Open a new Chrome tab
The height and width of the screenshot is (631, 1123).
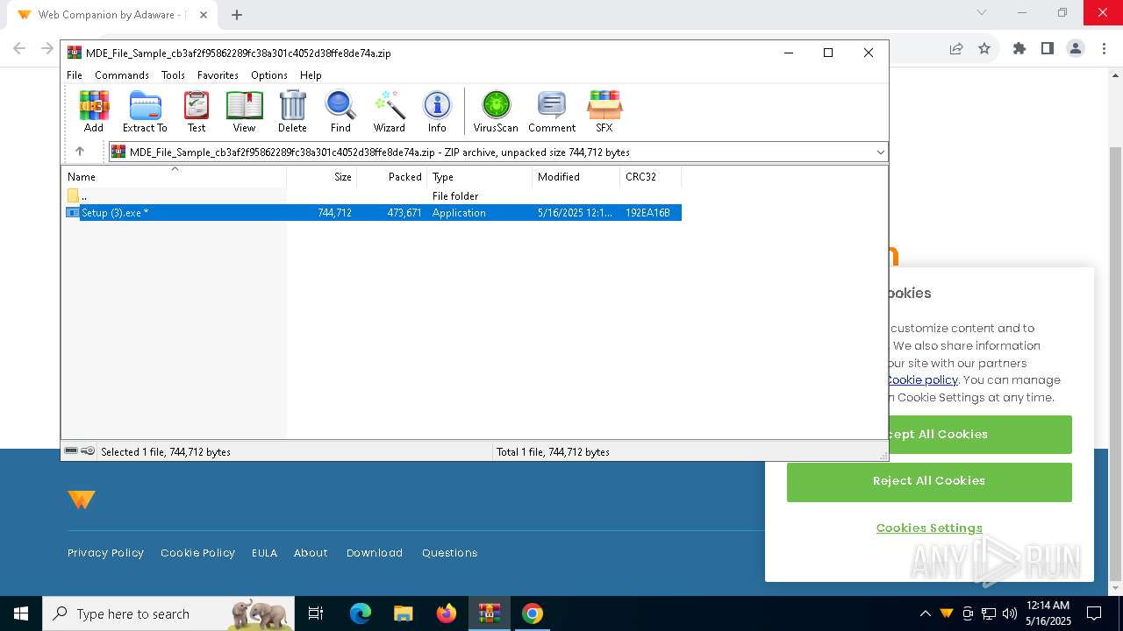237,15
